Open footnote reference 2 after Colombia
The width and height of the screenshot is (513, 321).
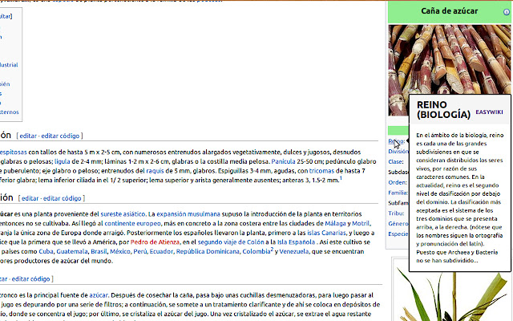click(x=272, y=250)
